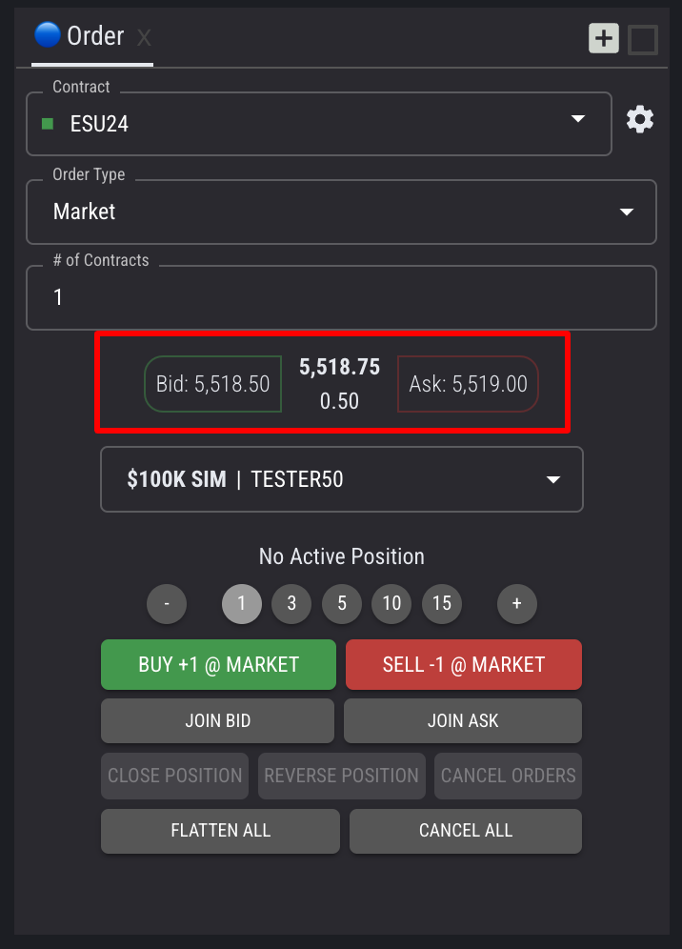Open contract settings gear icon

[x=640, y=120]
